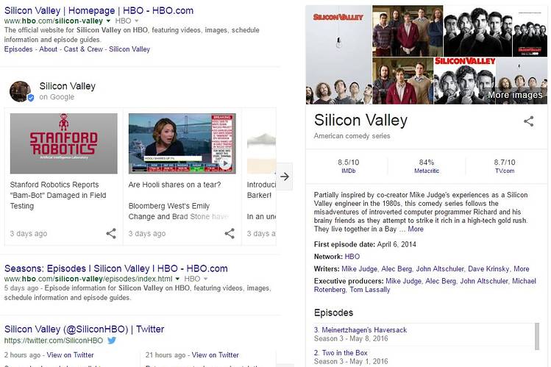Click the Twitter bird icon
Screen dimensions: 551x367
click(x=112, y=341)
